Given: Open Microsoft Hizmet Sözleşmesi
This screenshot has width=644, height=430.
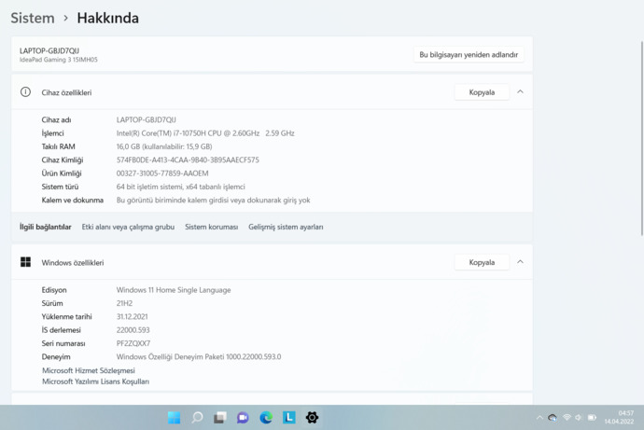Looking at the screenshot, I should pos(89,370).
